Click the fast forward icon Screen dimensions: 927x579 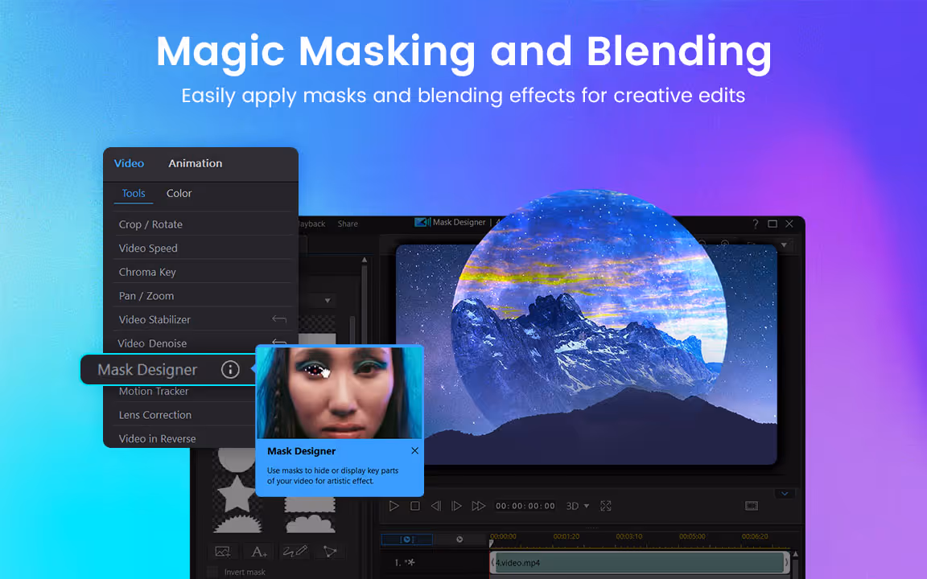point(478,506)
